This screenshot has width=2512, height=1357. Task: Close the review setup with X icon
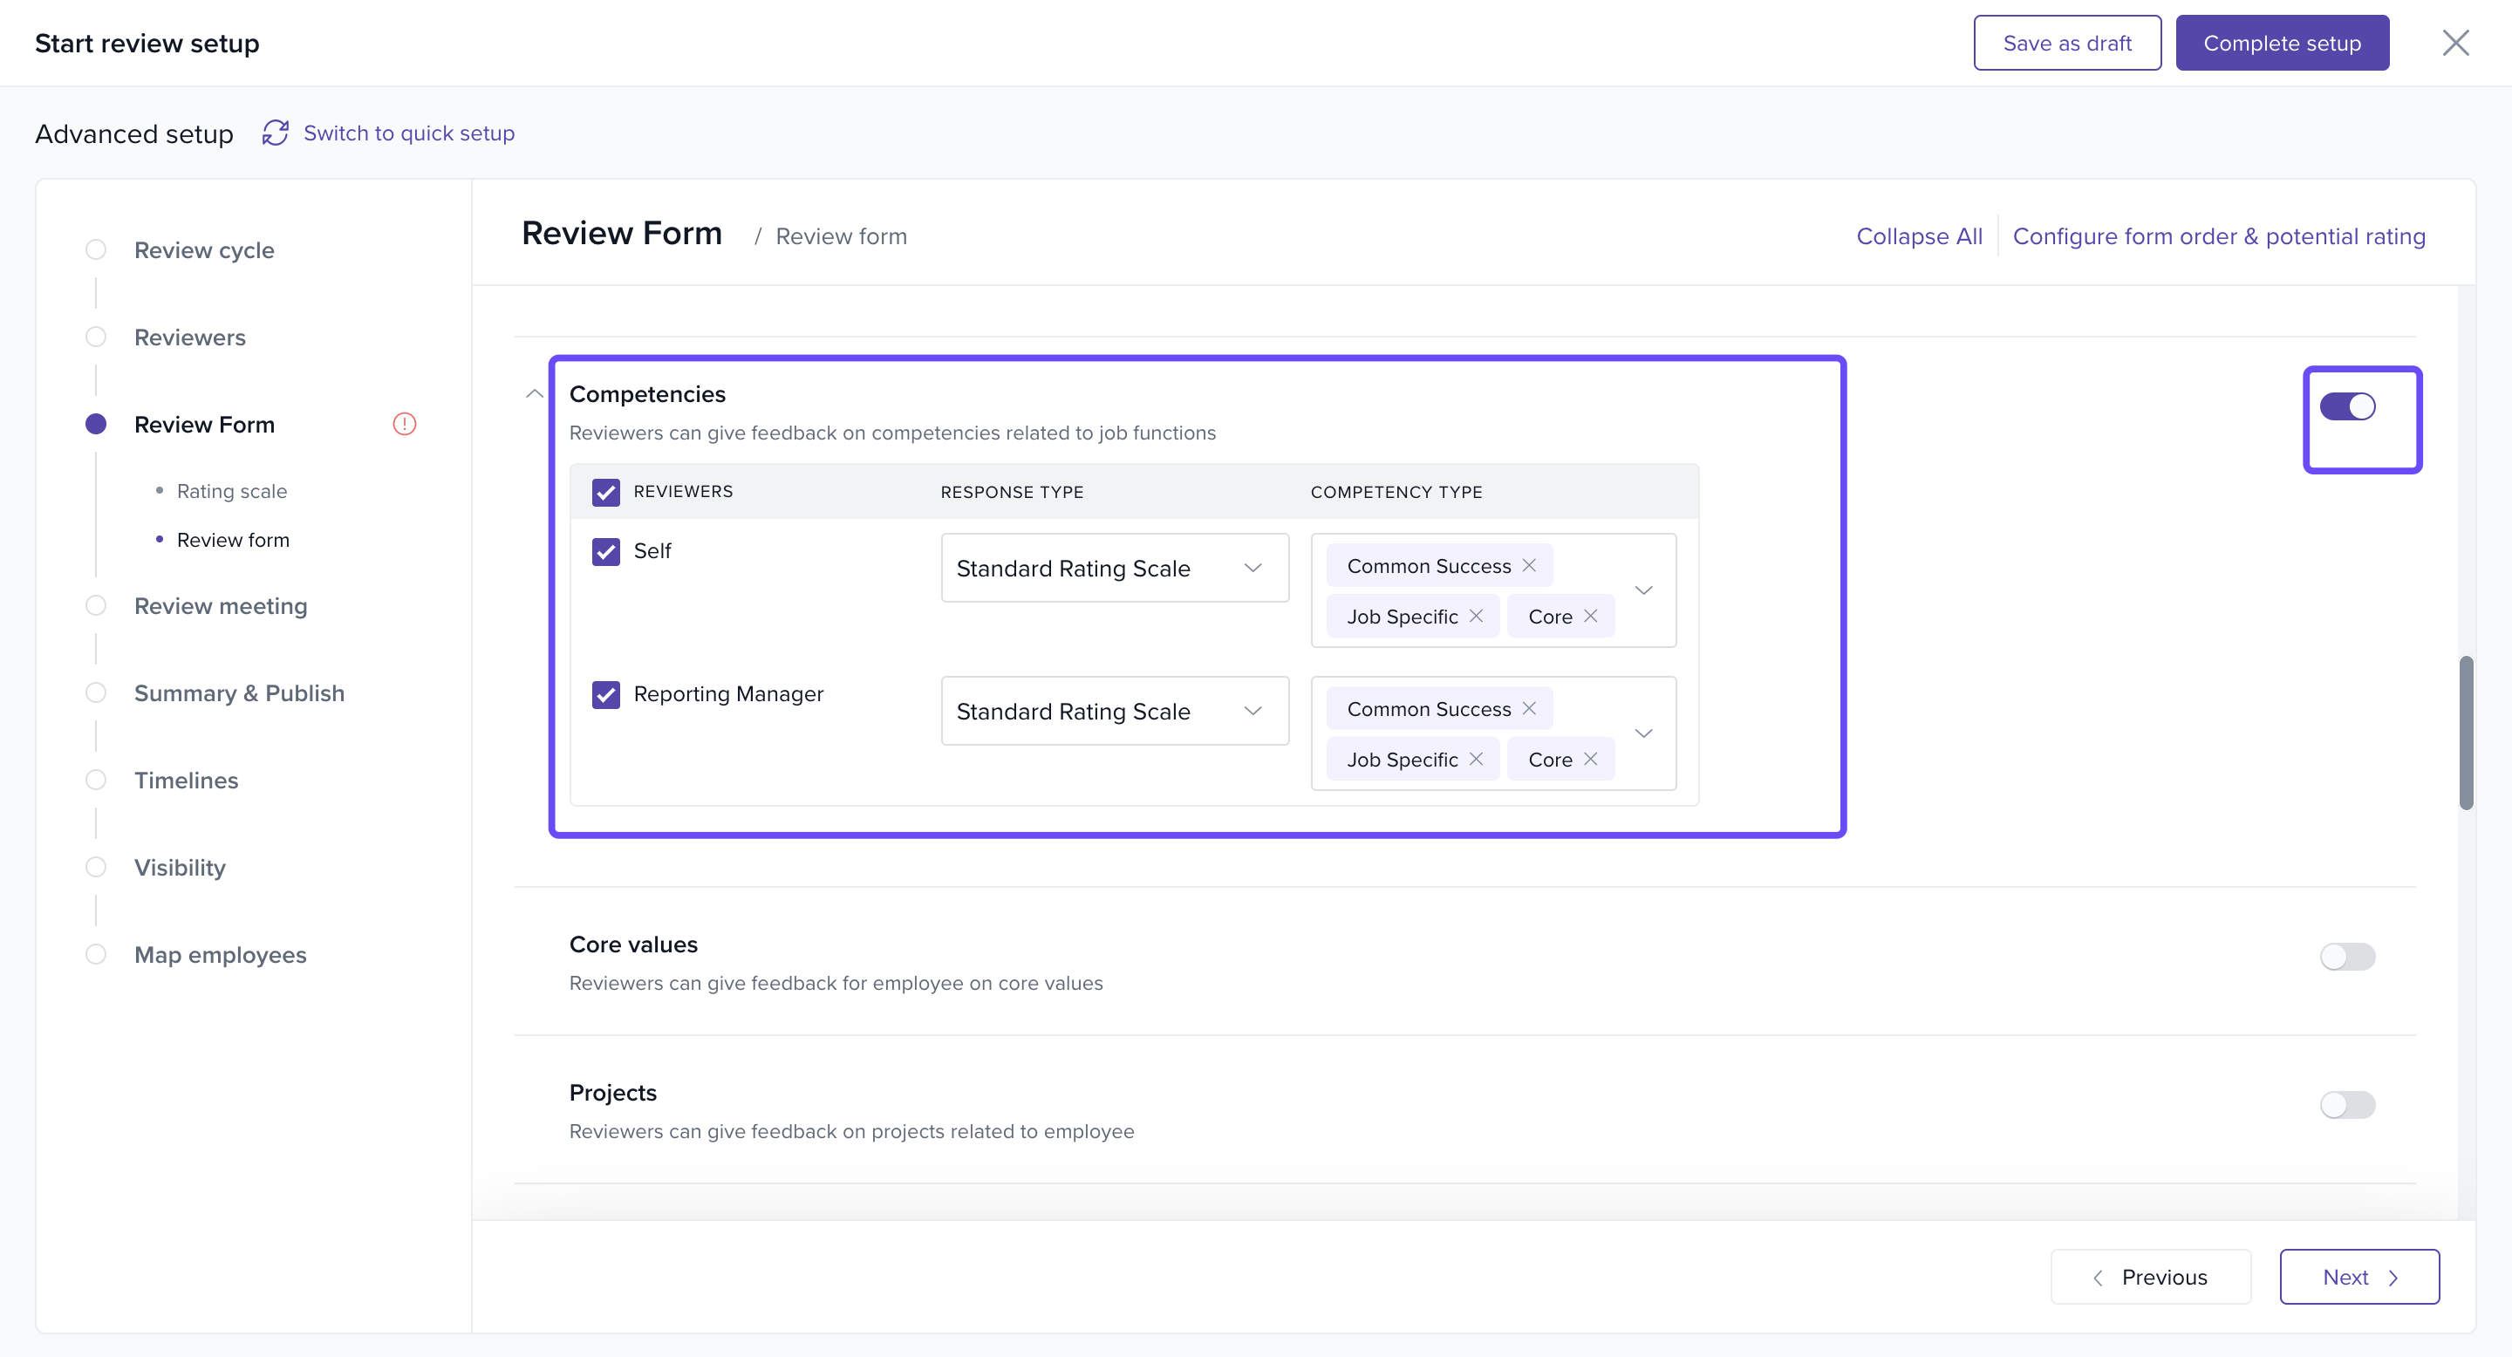2454,43
